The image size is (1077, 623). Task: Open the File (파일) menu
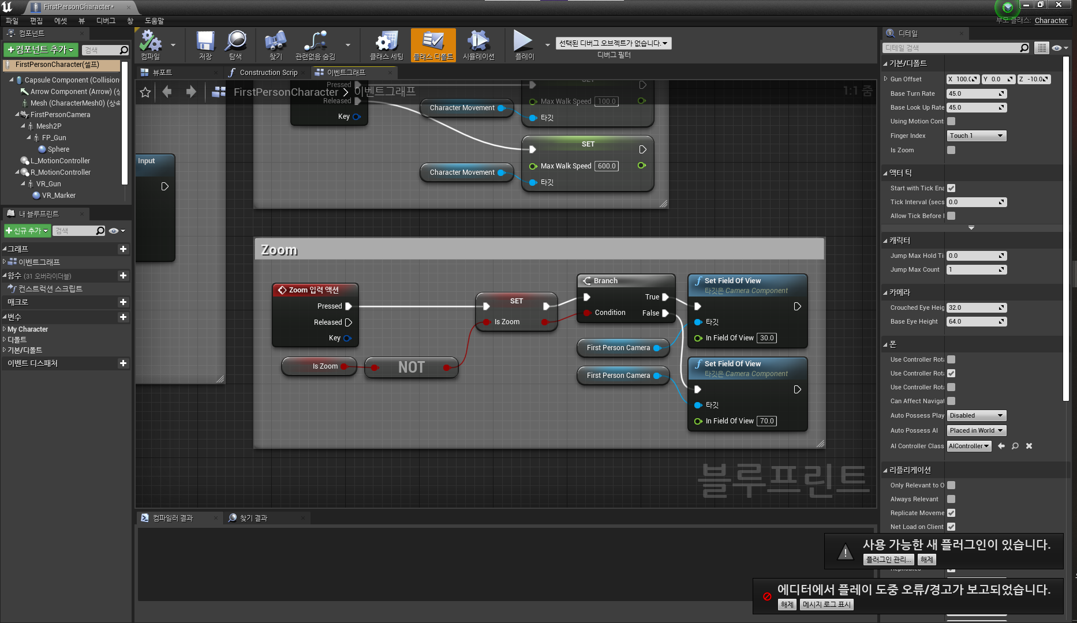coord(12,21)
